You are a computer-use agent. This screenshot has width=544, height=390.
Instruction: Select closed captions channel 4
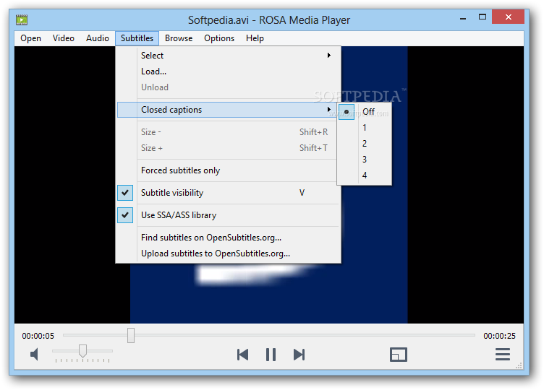click(365, 175)
